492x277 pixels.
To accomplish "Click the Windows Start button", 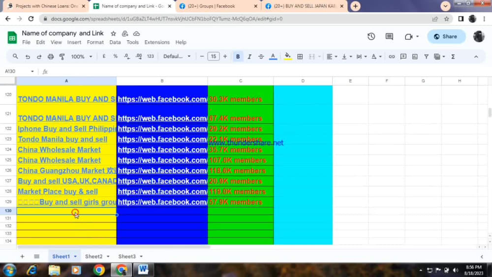I will [x=9, y=270].
